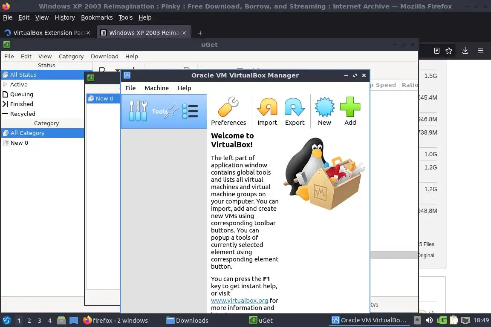
Task: Click the Speed column header in uGet
Action: pyautogui.click(x=384, y=85)
